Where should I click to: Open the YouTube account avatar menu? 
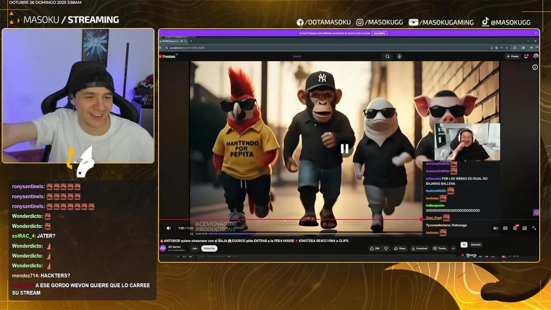(536, 56)
